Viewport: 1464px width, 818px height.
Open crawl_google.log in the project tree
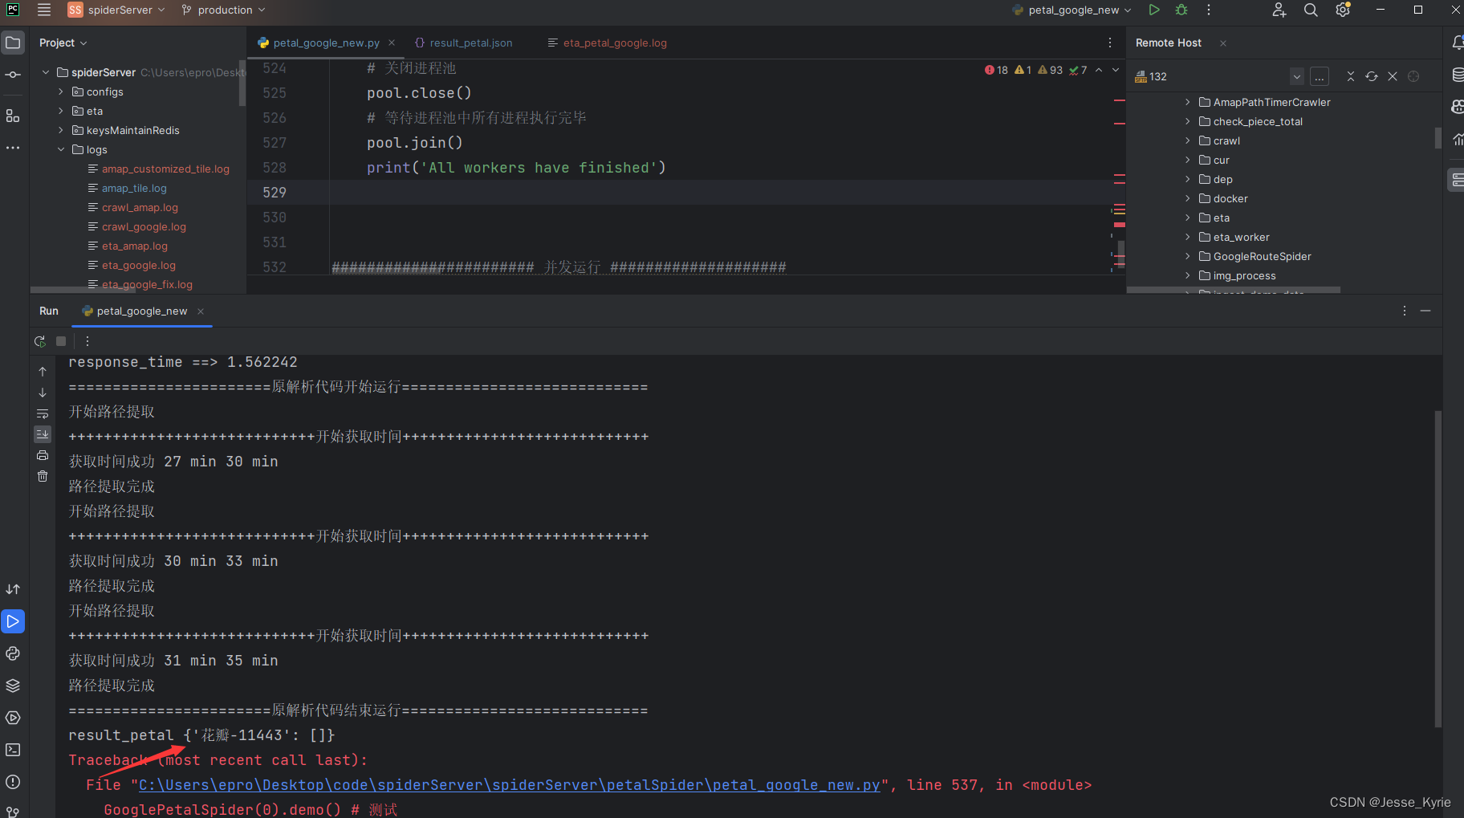click(144, 227)
